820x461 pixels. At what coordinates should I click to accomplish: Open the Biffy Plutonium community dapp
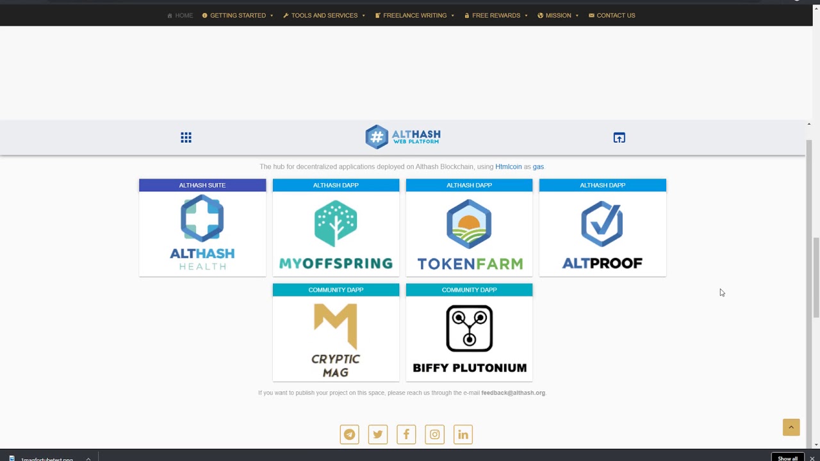[x=469, y=332]
